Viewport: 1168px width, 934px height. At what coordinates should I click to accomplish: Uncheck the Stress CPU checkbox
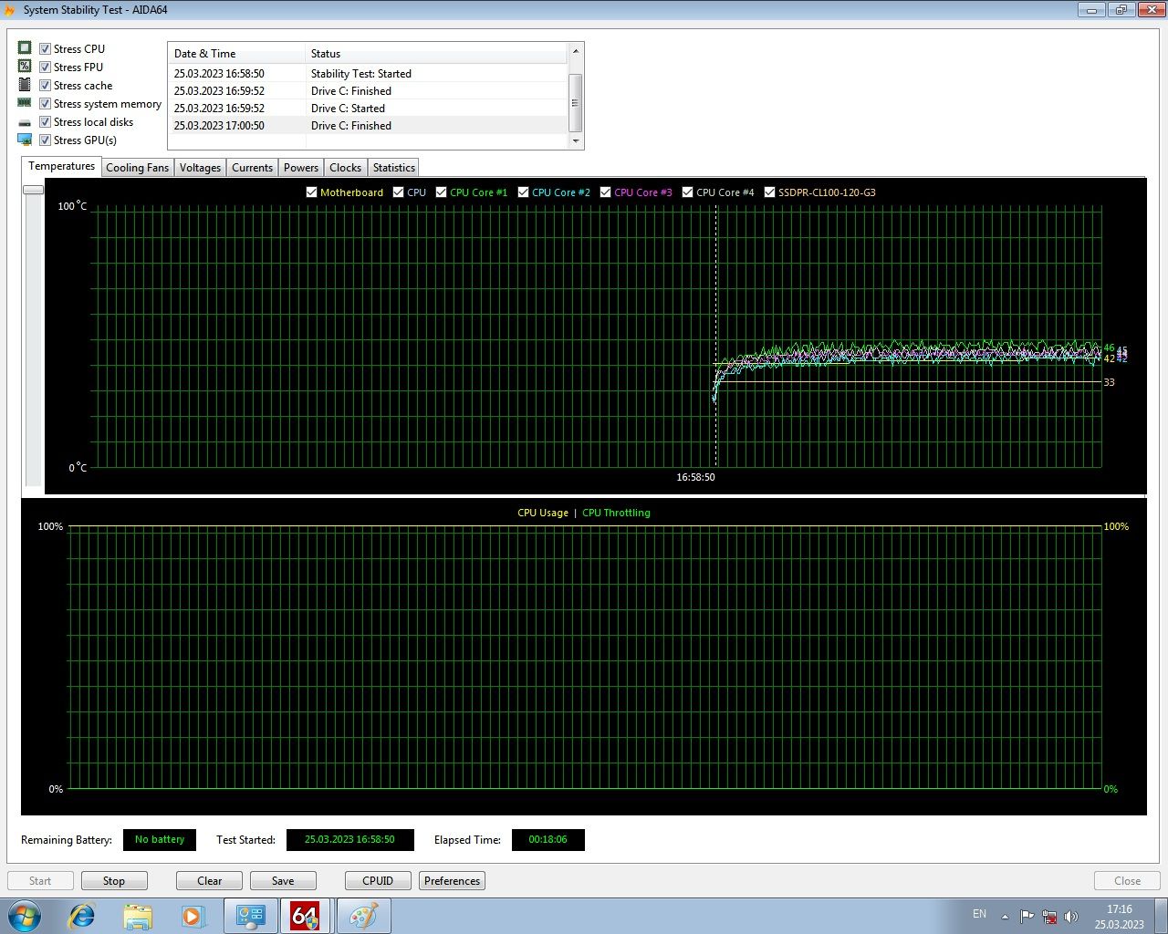45,49
